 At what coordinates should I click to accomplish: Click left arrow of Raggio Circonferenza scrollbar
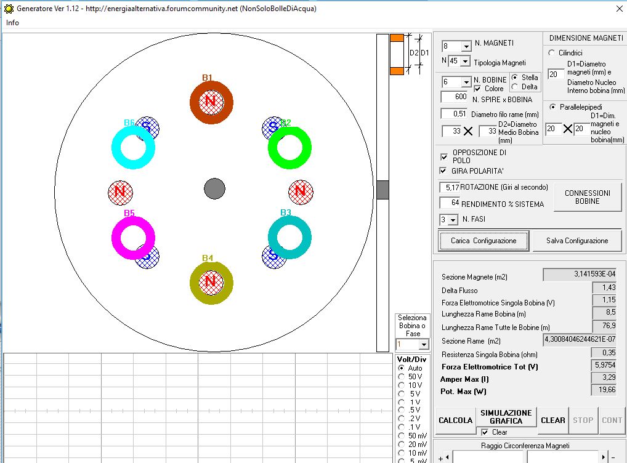[x=447, y=457]
